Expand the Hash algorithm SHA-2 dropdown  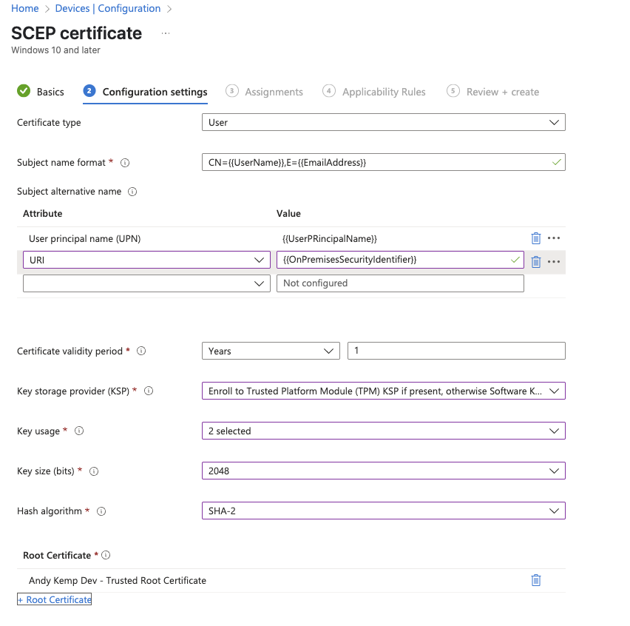click(x=383, y=511)
